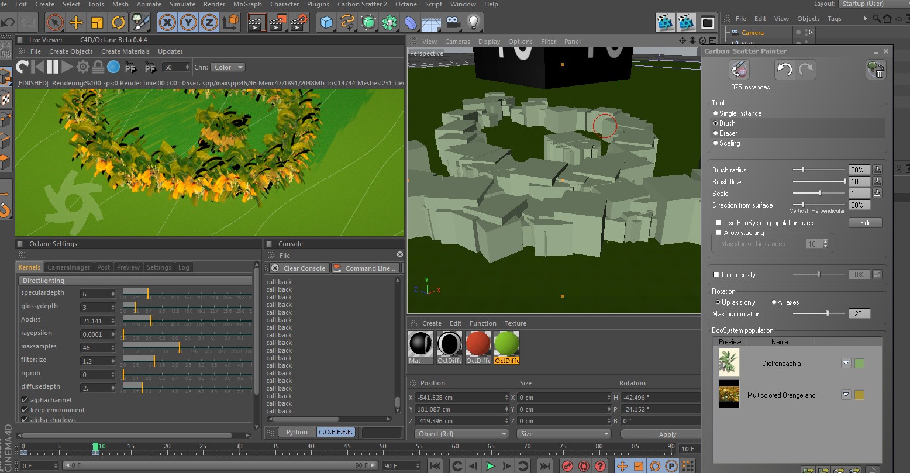Click Edit button for EcoSystem rules
Viewport: 910px width, 473px height.
[x=866, y=223]
